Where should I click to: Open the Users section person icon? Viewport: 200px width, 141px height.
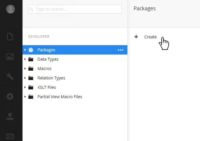(10, 116)
